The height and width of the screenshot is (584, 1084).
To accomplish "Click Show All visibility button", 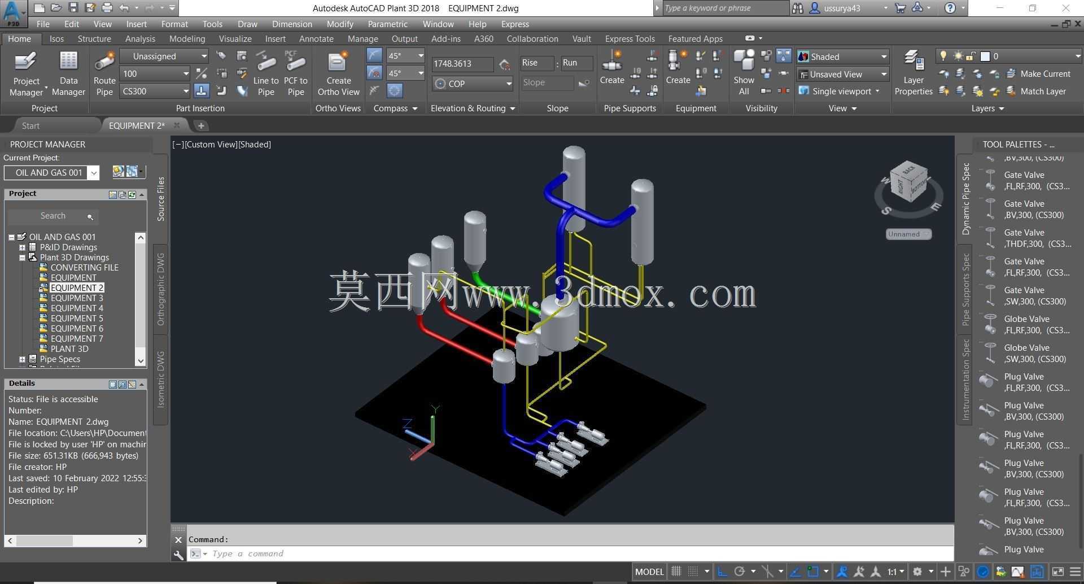I will [744, 73].
